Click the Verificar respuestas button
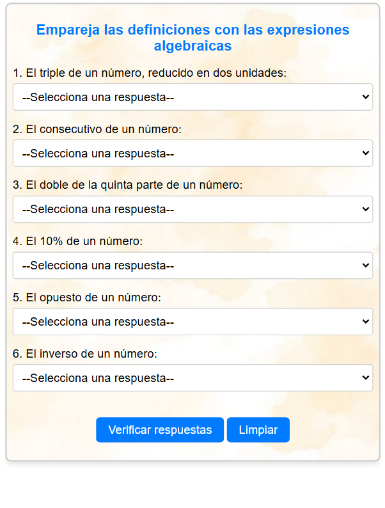 pyautogui.click(x=160, y=429)
